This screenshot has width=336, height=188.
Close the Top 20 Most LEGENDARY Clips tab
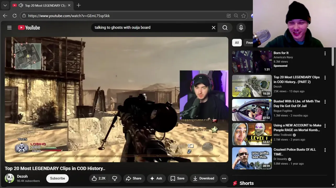pyautogui.click(x=69, y=5)
